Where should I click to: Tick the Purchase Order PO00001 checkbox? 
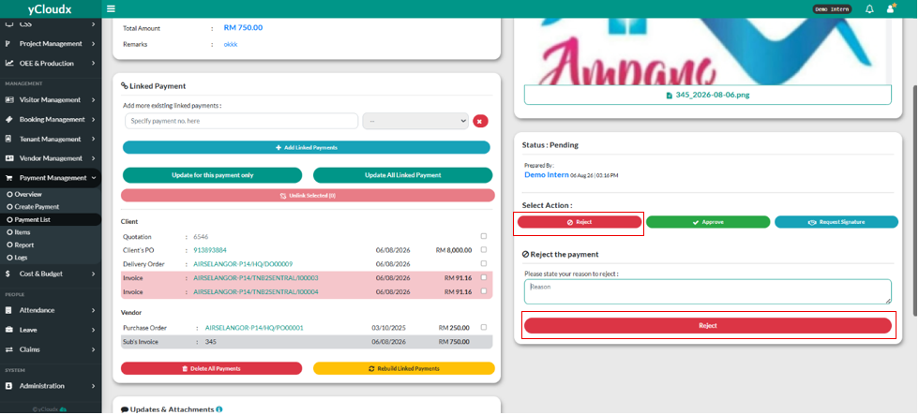pyautogui.click(x=484, y=327)
